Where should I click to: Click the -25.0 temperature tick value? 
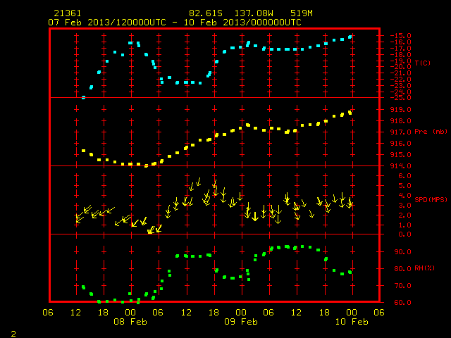(x=400, y=98)
